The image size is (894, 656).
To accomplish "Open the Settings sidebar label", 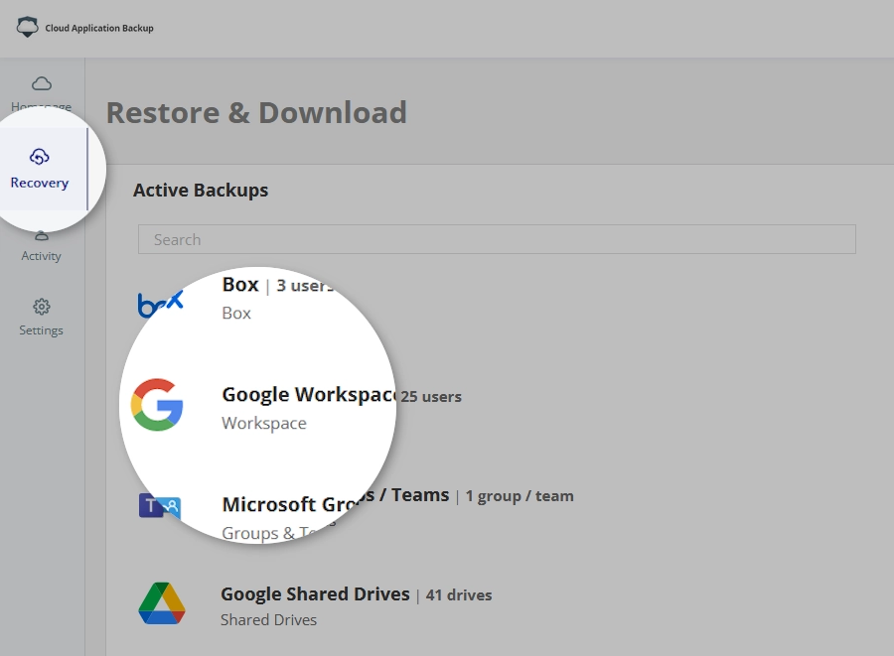I will (41, 330).
